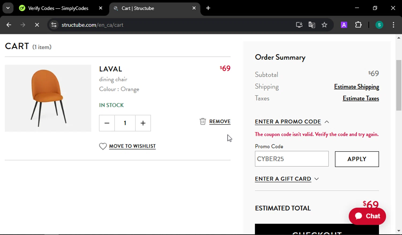
Task: Open the browser Extensions puzzle icon
Action: tap(358, 25)
